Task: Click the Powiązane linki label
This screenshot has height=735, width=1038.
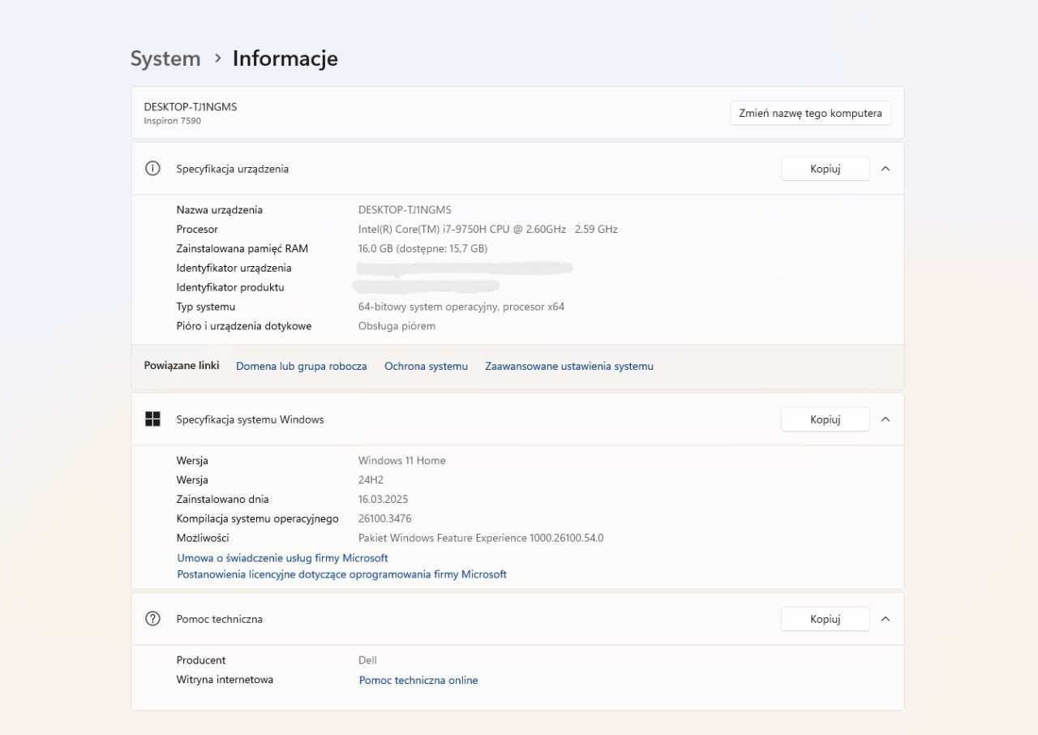Action: [x=182, y=366]
